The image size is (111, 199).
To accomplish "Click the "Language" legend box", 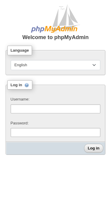I will pos(20,50).
